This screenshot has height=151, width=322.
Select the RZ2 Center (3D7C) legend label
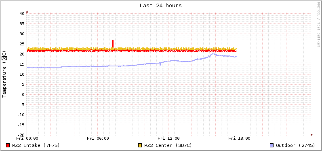point(168,145)
